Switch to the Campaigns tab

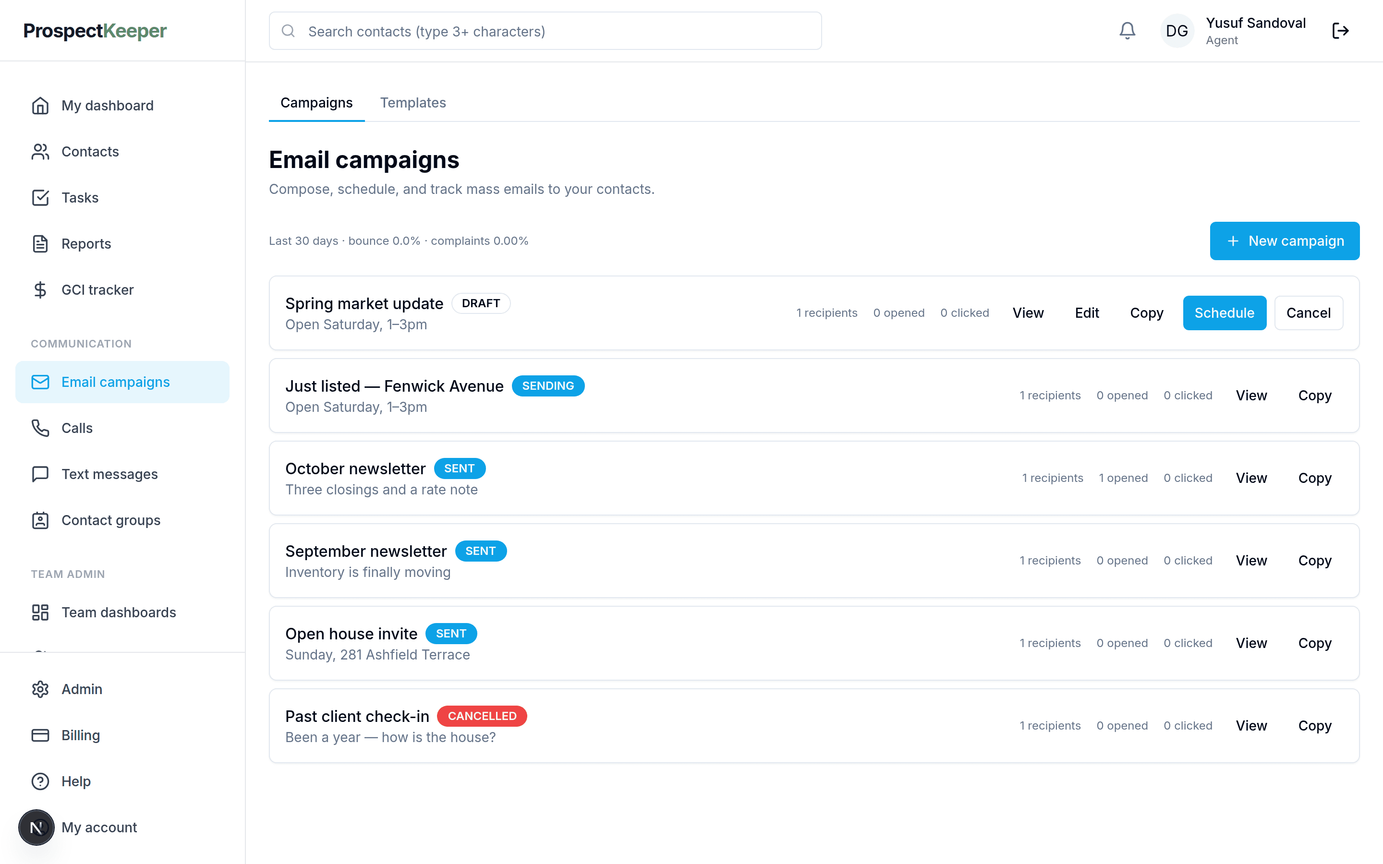[x=316, y=103]
